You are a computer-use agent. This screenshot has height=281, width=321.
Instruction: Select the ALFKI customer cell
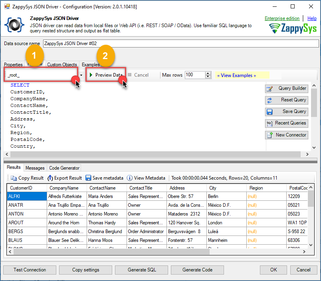(27, 196)
